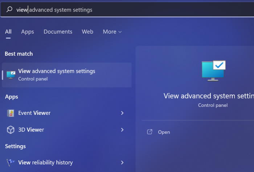
Task: Click Control panel subtitle under best match
Action: (x=33, y=79)
